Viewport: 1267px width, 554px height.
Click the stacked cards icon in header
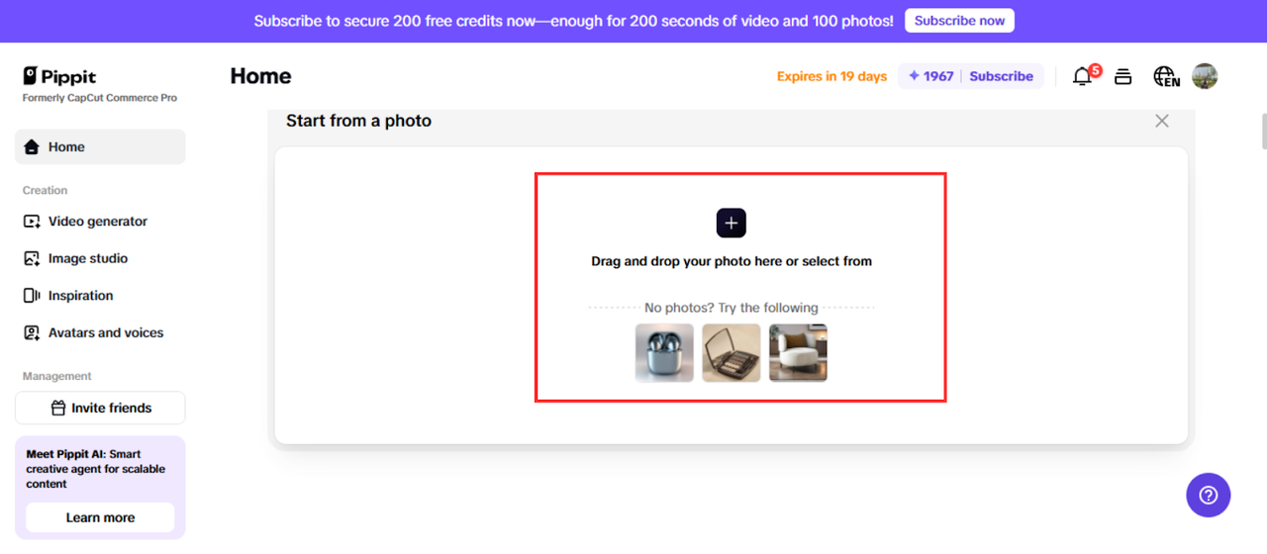point(1122,76)
